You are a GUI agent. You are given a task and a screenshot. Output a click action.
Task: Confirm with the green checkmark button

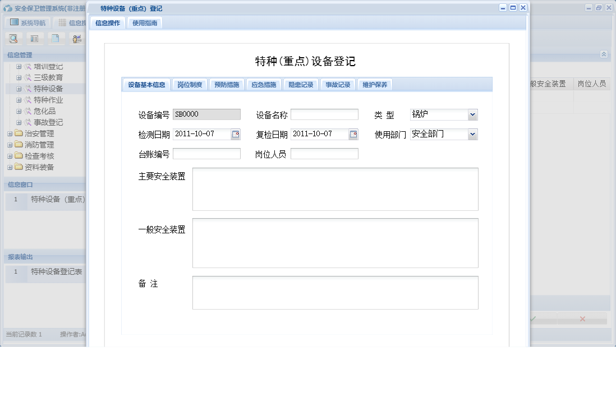(532, 319)
